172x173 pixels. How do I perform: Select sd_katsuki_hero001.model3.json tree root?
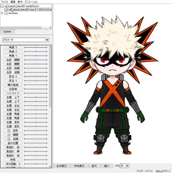tap(22, 6)
